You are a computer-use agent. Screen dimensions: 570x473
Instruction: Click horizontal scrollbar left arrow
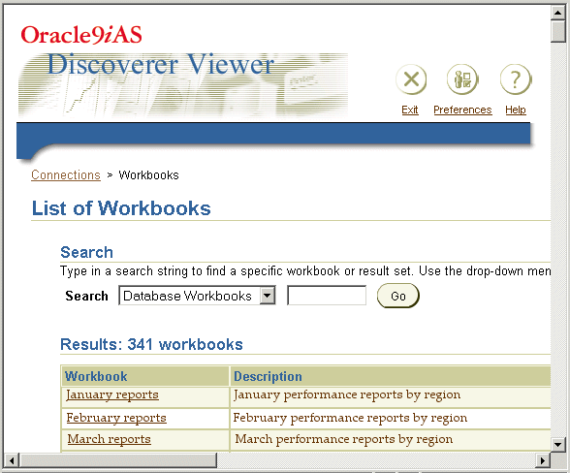(x=12, y=460)
